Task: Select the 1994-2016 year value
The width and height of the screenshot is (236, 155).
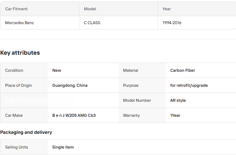Action: pos(172,23)
